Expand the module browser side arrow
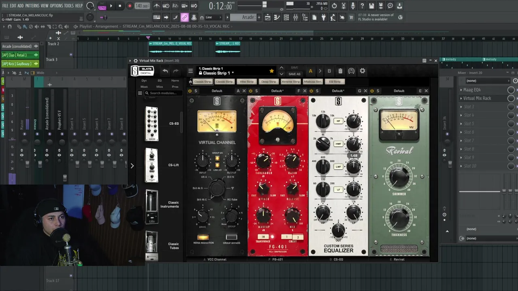518x291 pixels. tap(132, 166)
